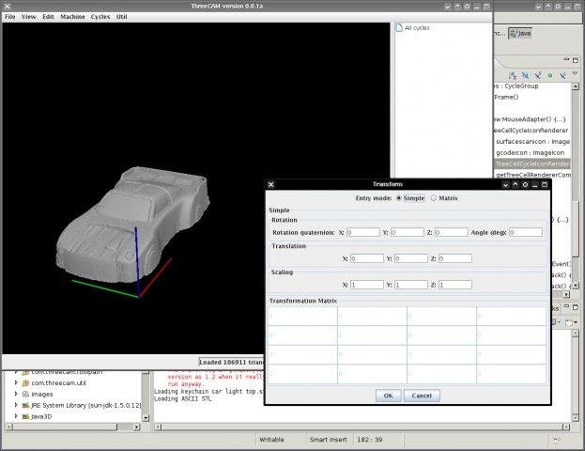Image resolution: width=585 pixels, height=451 pixels.
Task: Click the Rotation quaternion Z field
Action: click(451, 233)
